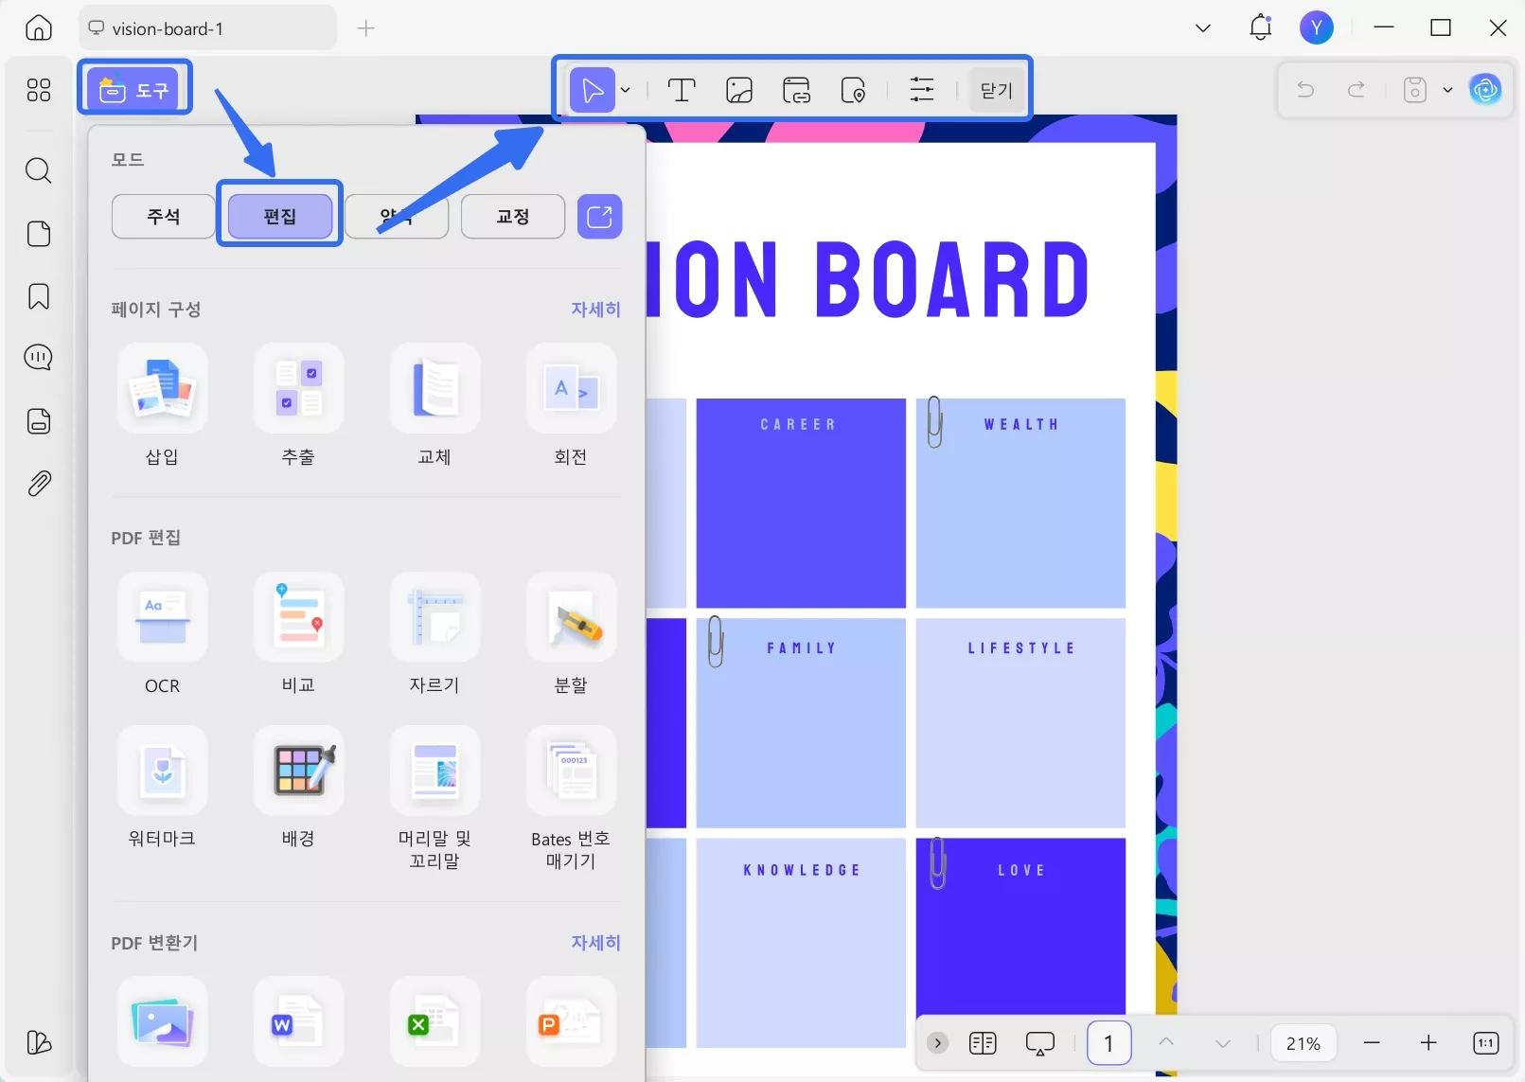Viewport: 1525px width, 1082px height.
Task: Zoom out with the minus button
Action: click(x=1372, y=1043)
